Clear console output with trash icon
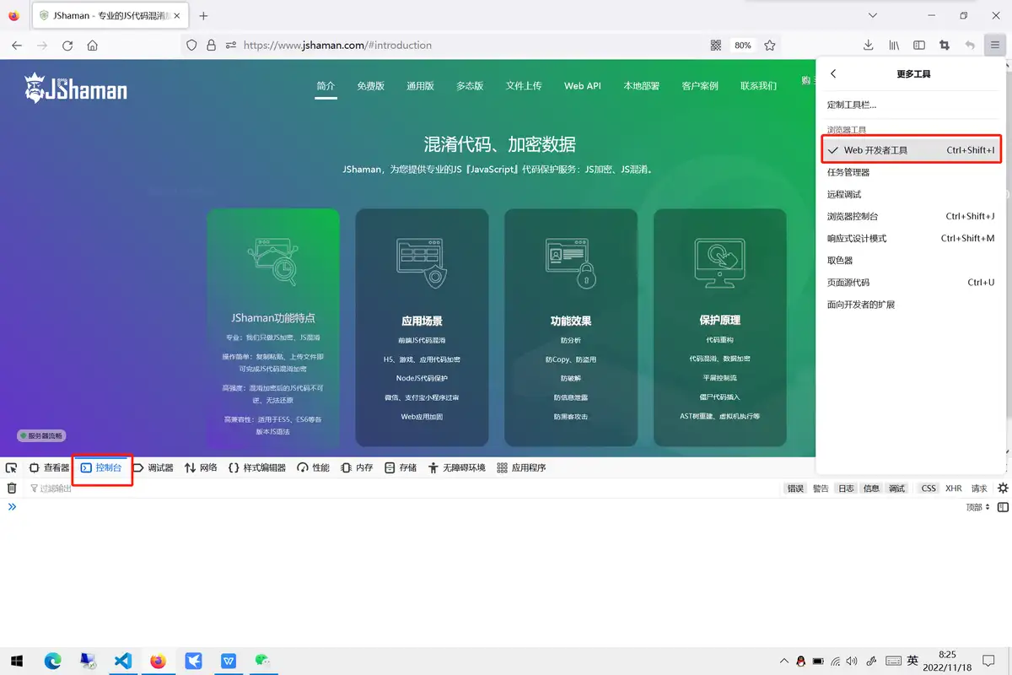 point(12,488)
